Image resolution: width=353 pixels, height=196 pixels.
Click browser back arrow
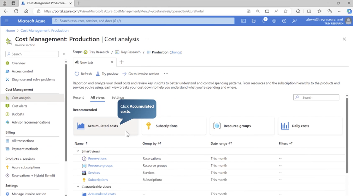[x=6, y=11]
